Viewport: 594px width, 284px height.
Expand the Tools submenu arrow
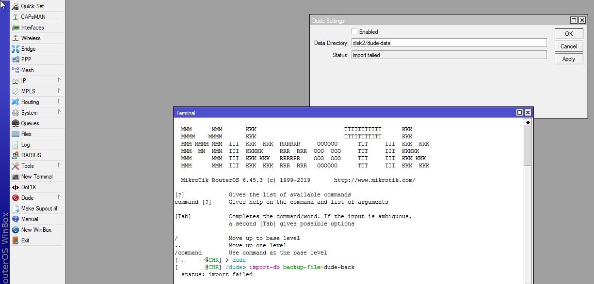pyautogui.click(x=59, y=165)
